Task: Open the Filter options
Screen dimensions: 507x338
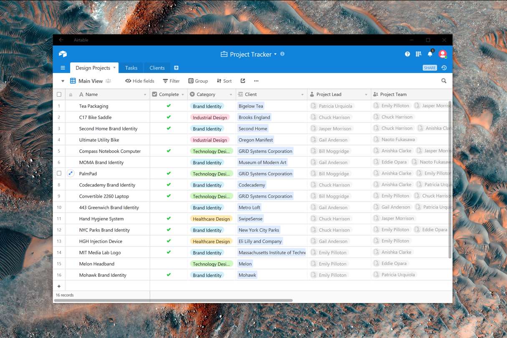Action: click(171, 81)
